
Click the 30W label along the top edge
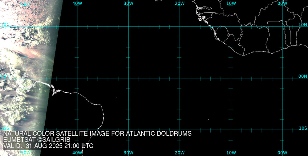pos(128,3)
